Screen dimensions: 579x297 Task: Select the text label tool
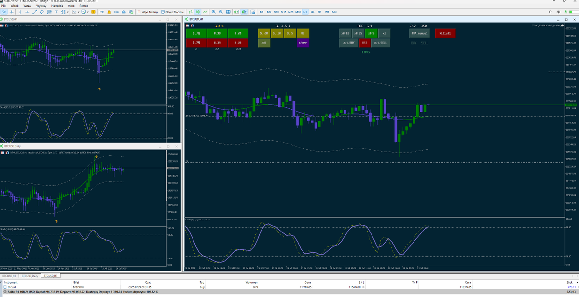(x=56, y=12)
